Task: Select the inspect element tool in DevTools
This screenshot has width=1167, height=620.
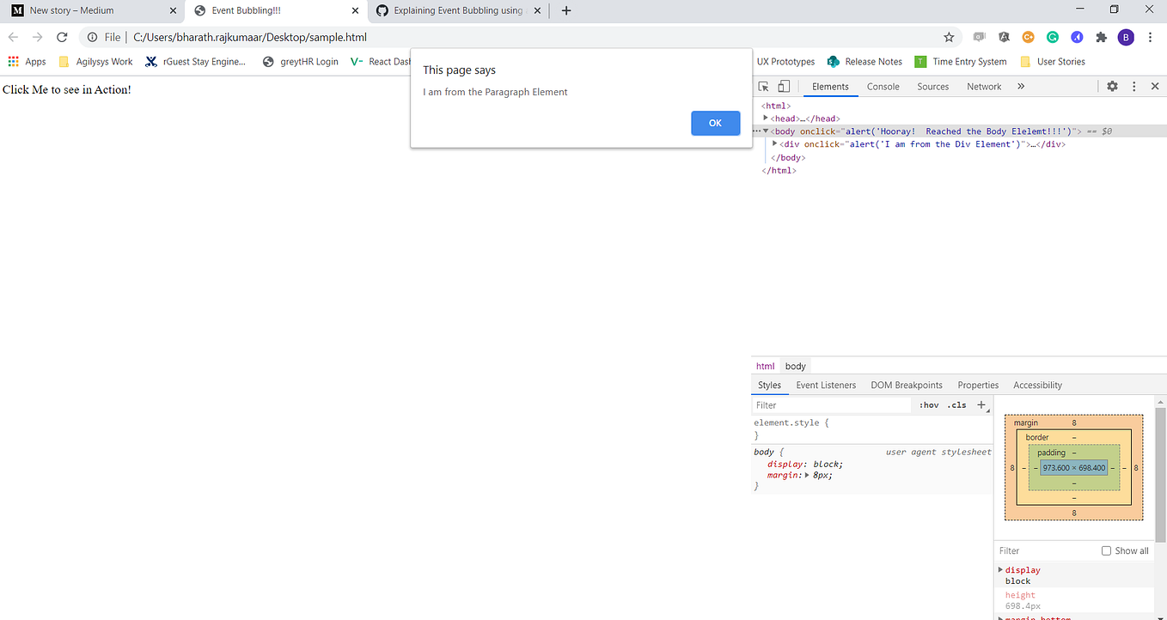Action: tap(763, 86)
